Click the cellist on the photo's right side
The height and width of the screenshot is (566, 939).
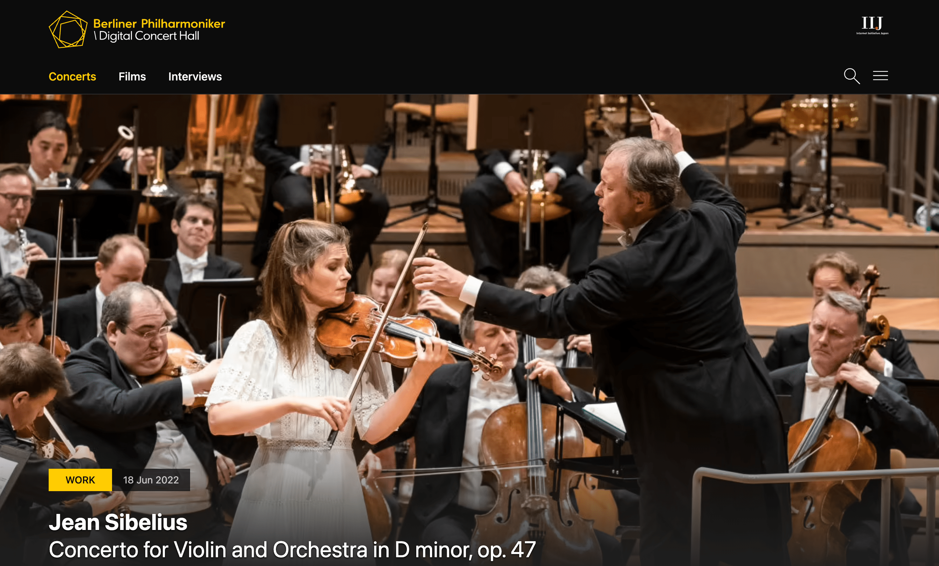coord(846,419)
